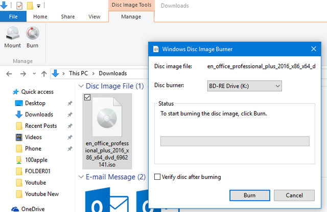Uncheck the ISO file selection checkbox

(87, 98)
